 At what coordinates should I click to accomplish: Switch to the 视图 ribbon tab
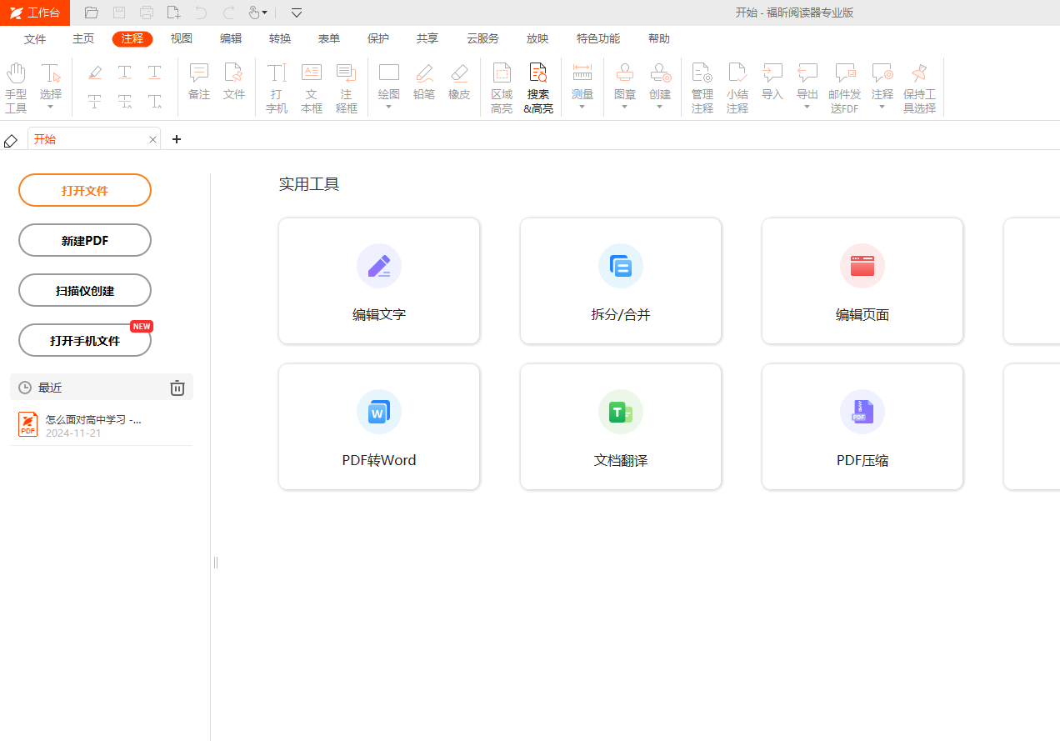point(182,39)
